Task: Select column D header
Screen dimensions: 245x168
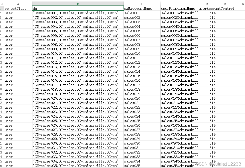Action: 179,4
